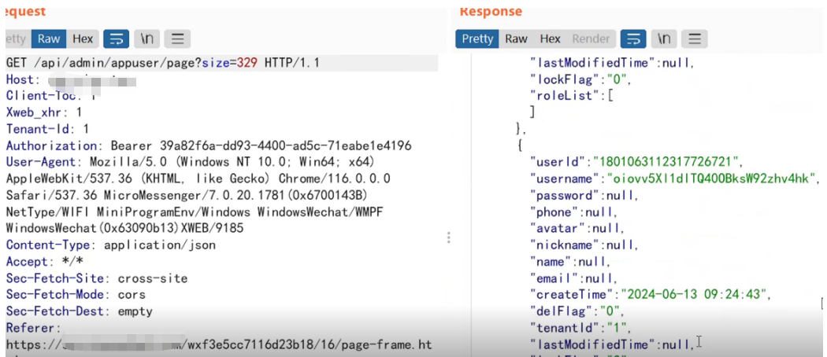Viewport: 827px width, 357px height.
Task: Switch response view to Raw tab
Action: (x=517, y=39)
